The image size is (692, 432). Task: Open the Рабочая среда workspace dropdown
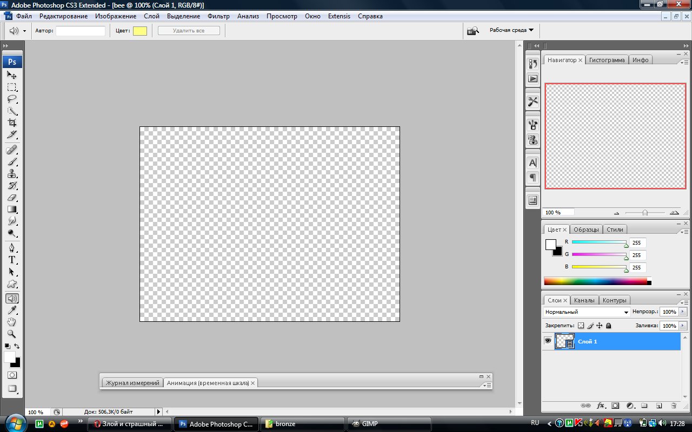[x=511, y=30]
